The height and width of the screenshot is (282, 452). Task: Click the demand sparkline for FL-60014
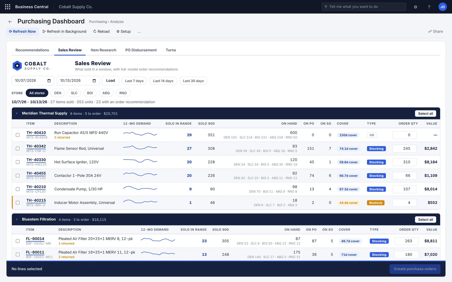[x=158, y=240]
